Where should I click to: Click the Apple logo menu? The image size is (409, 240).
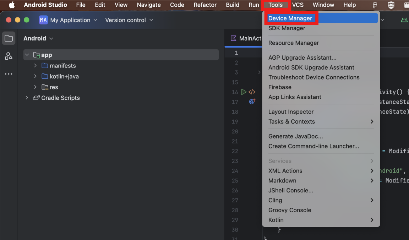point(12,5)
